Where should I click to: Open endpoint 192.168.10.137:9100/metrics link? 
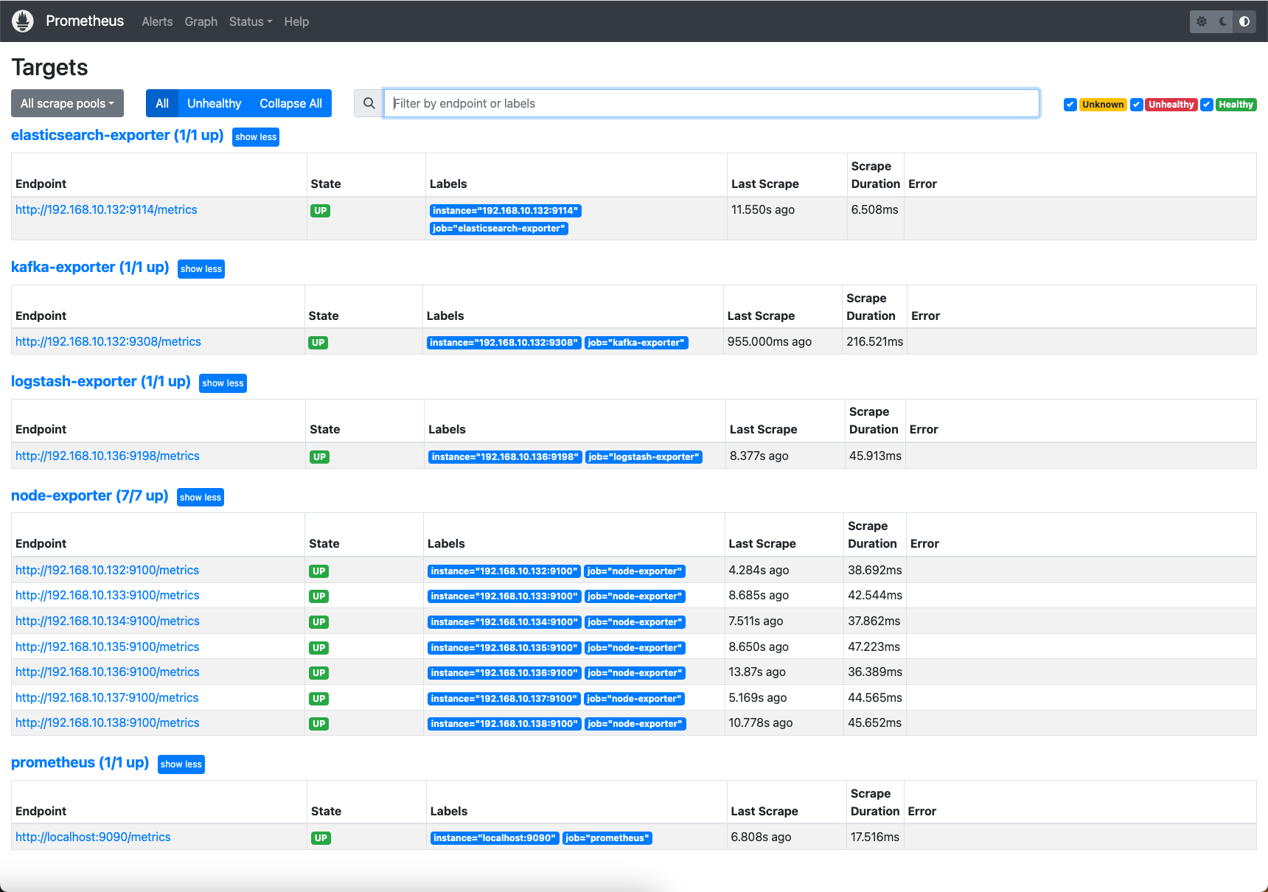107,698
